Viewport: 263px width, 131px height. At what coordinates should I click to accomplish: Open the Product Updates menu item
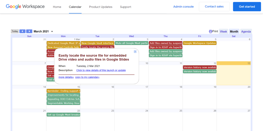click(101, 7)
